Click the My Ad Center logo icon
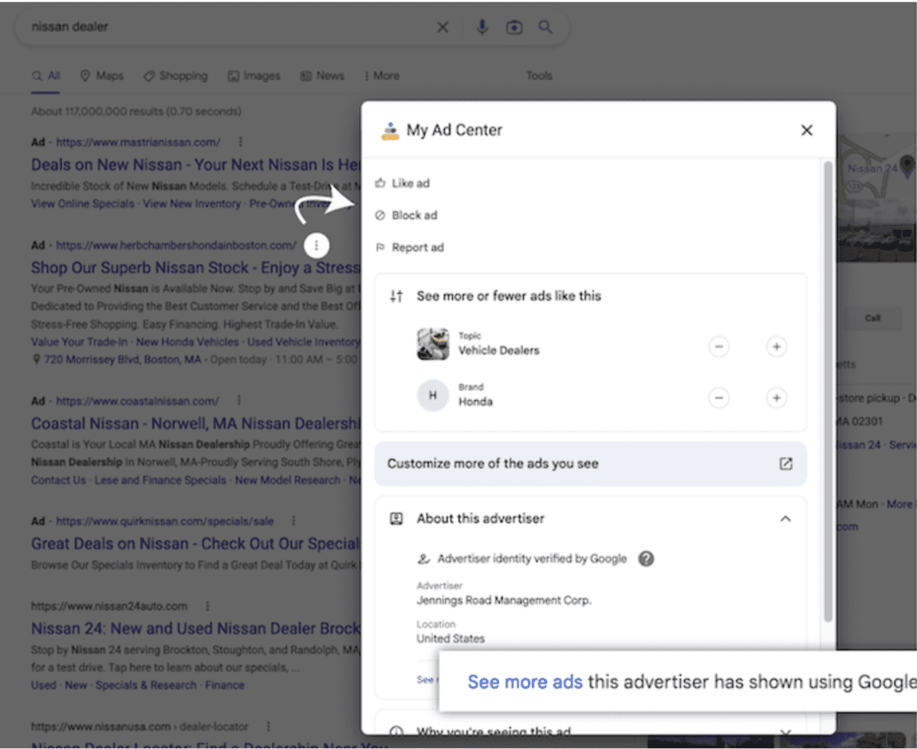This screenshot has height=749, width=917. (x=390, y=131)
